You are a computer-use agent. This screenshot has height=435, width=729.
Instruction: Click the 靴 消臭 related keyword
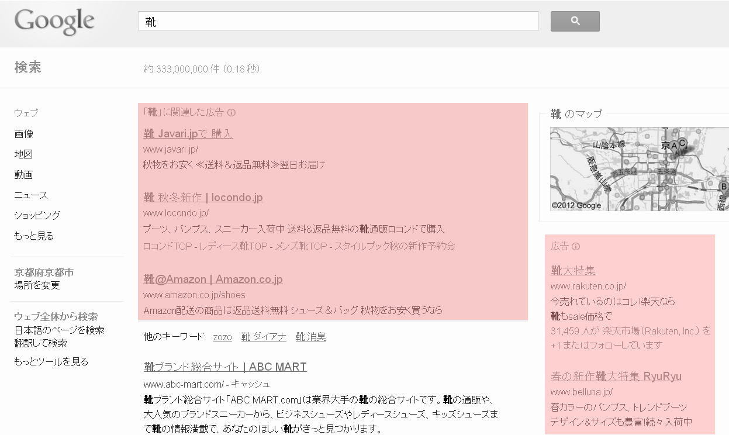click(x=311, y=337)
